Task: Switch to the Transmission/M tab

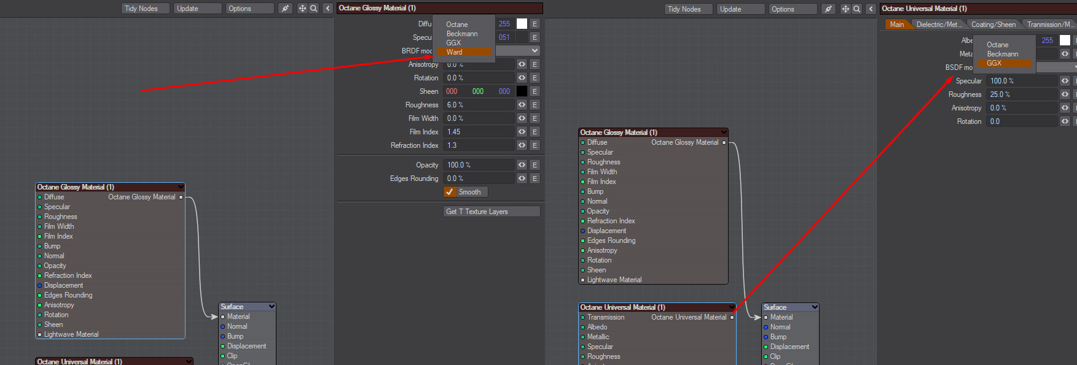Action: point(1050,25)
